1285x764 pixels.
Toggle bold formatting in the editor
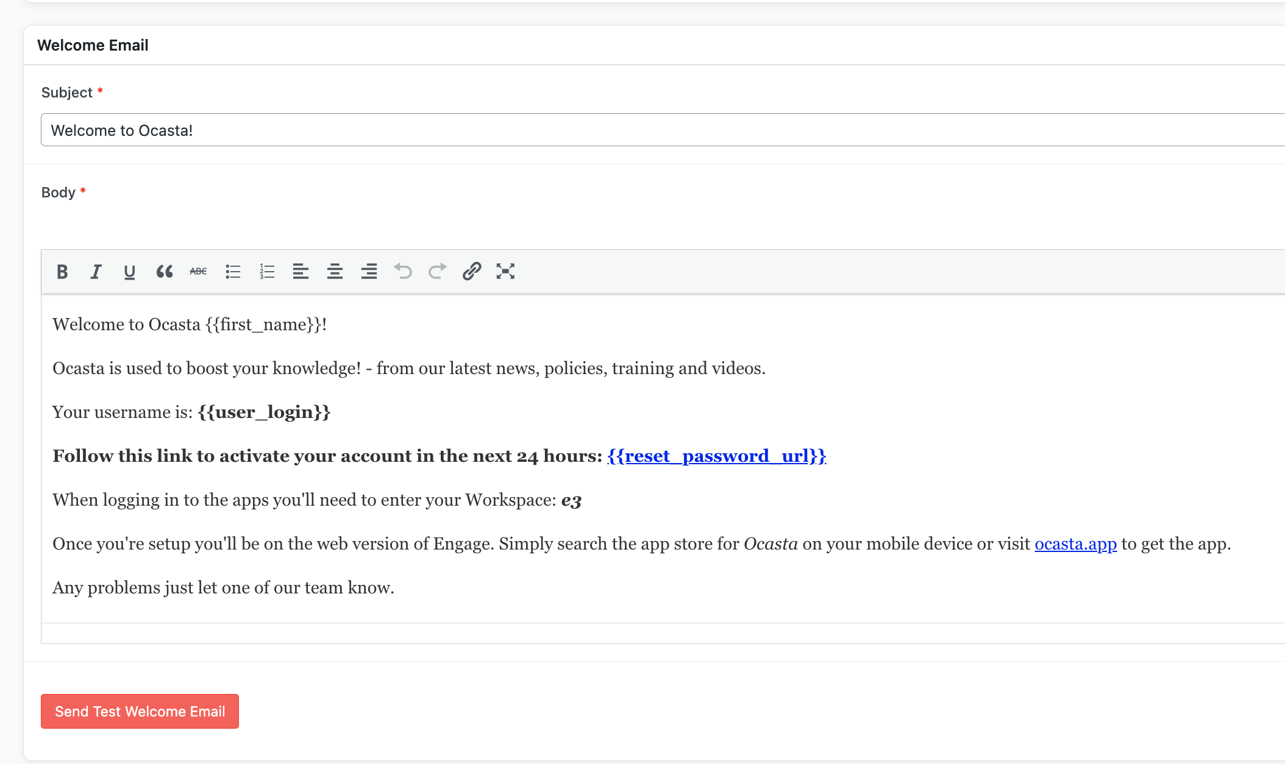(62, 272)
